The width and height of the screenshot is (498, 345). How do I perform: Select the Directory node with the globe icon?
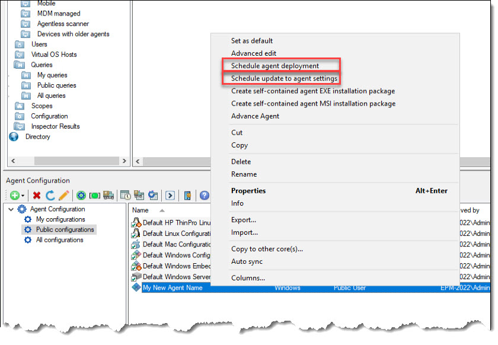pyautogui.click(x=37, y=136)
